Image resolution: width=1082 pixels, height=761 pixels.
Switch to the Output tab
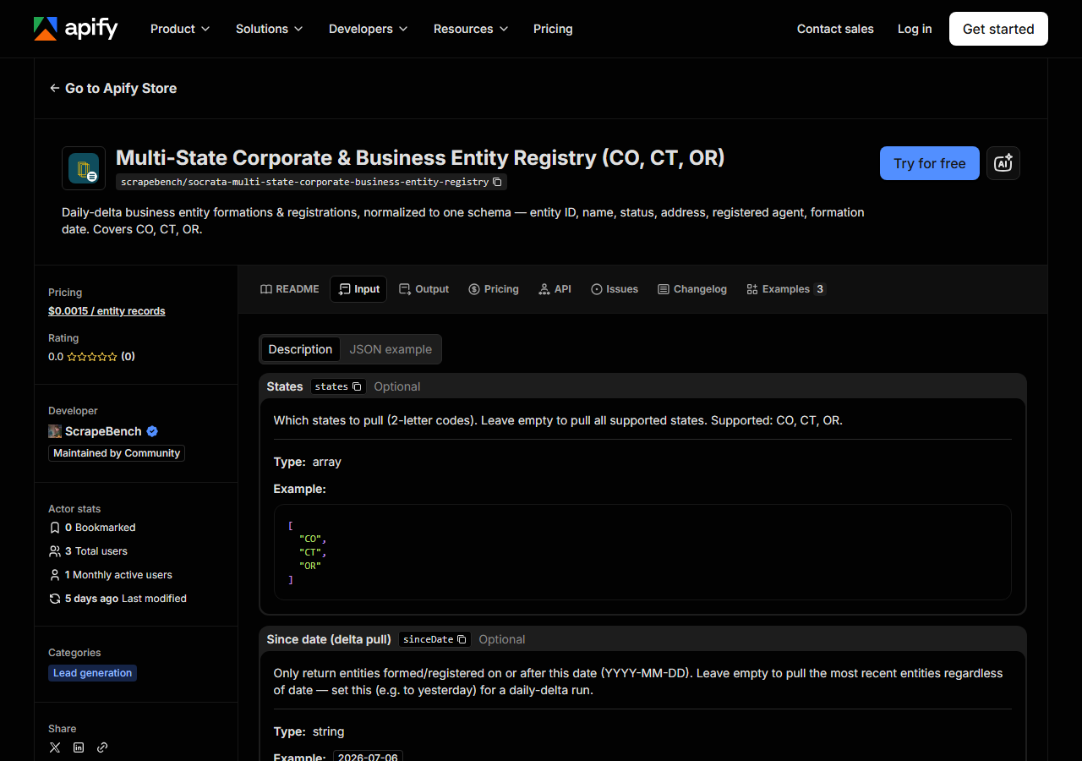coord(424,289)
